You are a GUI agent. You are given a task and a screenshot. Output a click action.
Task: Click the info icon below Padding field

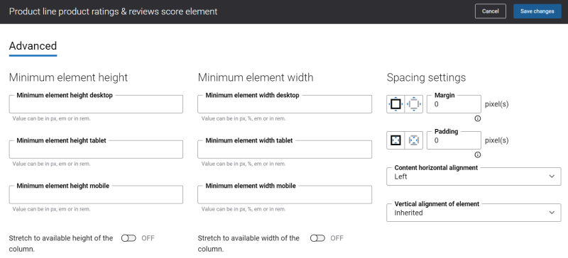(x=478, y=155)
